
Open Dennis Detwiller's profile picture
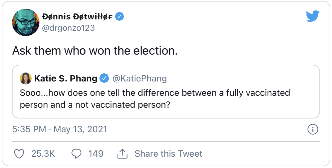click(x=26, y=22)
